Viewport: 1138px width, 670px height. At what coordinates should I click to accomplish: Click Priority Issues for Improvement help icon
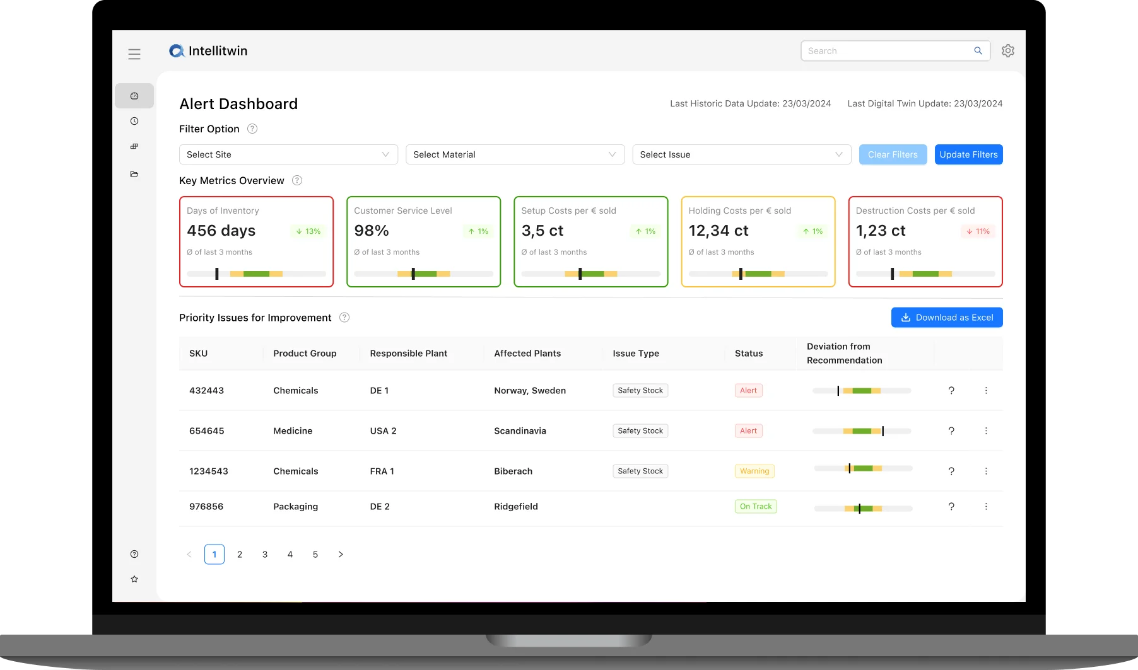point(344,318)
